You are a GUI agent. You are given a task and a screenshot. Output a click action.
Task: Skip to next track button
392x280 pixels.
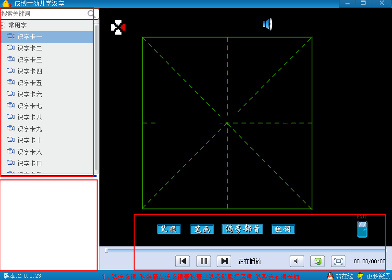point(224,261)
